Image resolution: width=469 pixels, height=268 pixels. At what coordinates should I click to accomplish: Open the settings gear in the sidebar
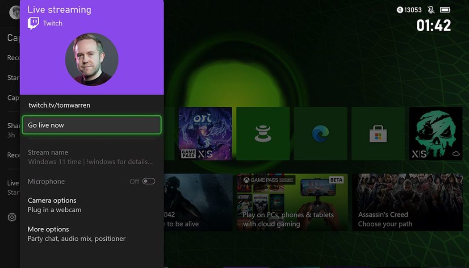12,217
